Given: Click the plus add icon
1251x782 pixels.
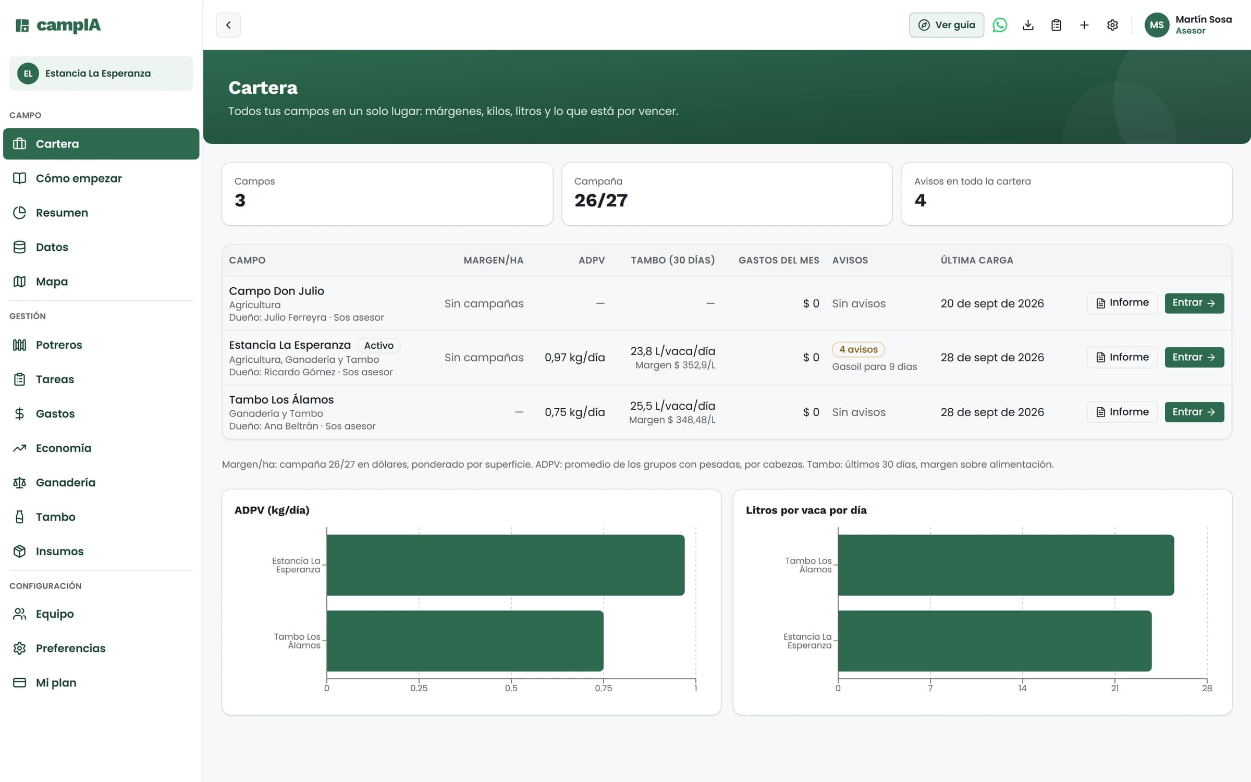Looking at the screenshot, I should [1084, 25].
